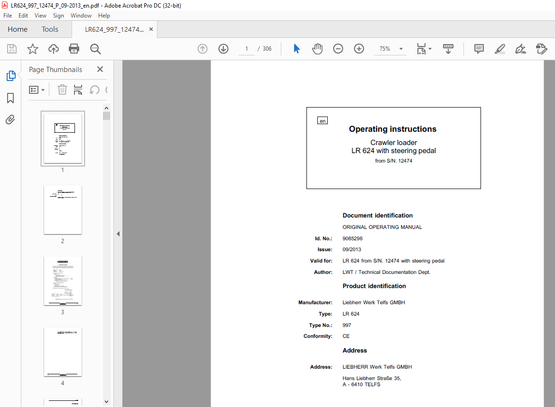The image size is (555, 407).
Task: Click the fit page width scrolling icon
Action: 421,49
